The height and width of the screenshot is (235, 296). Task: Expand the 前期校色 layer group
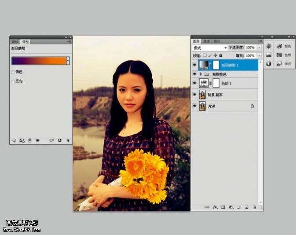click(x=201, y=74)
